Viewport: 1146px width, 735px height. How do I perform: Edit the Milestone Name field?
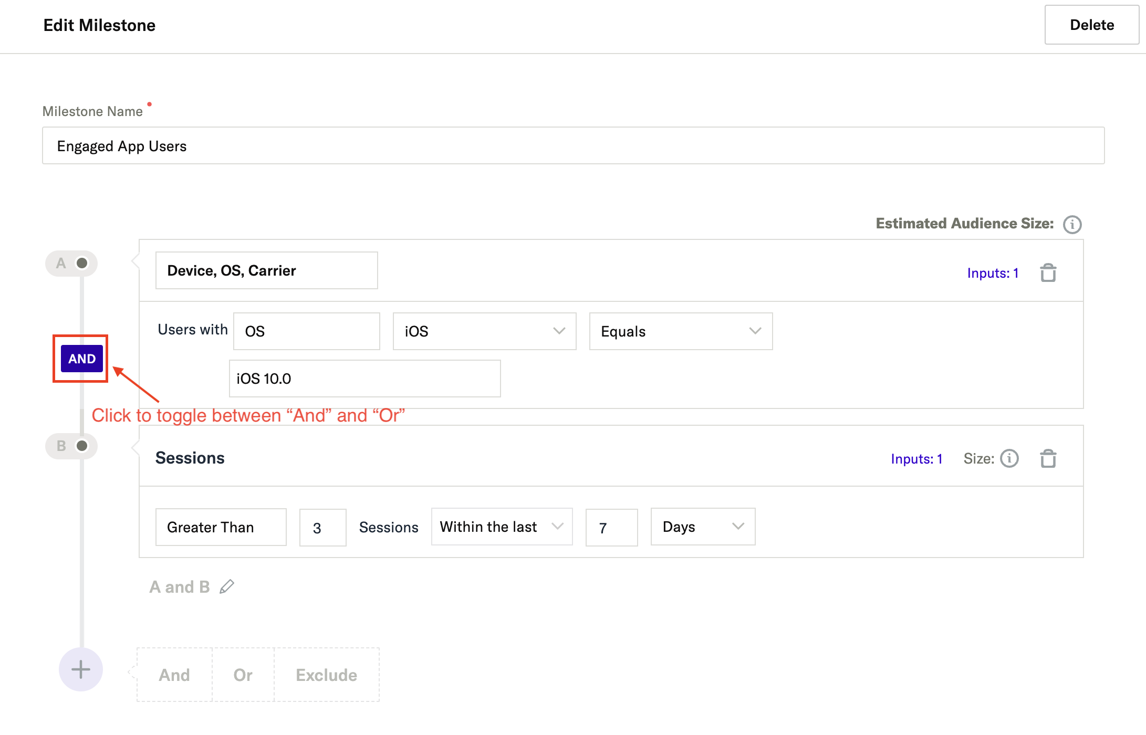(x=574, y=145)
